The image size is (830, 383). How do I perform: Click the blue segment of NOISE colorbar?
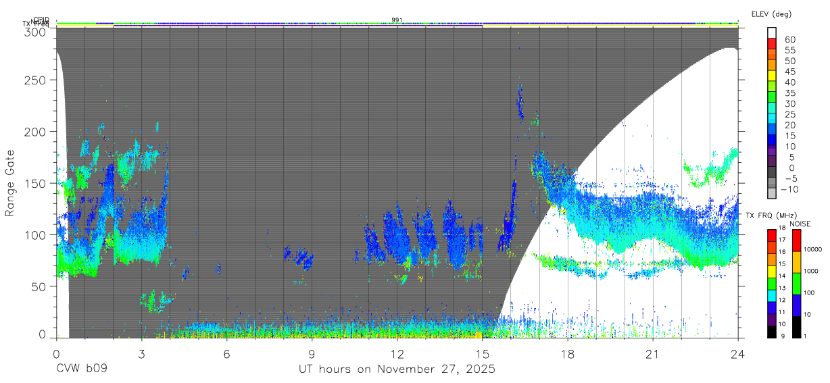[x=796, y=304]
